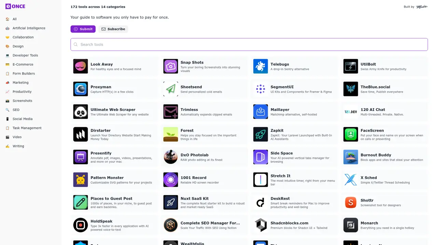Open the Trimless mail icon

(171, 112)
